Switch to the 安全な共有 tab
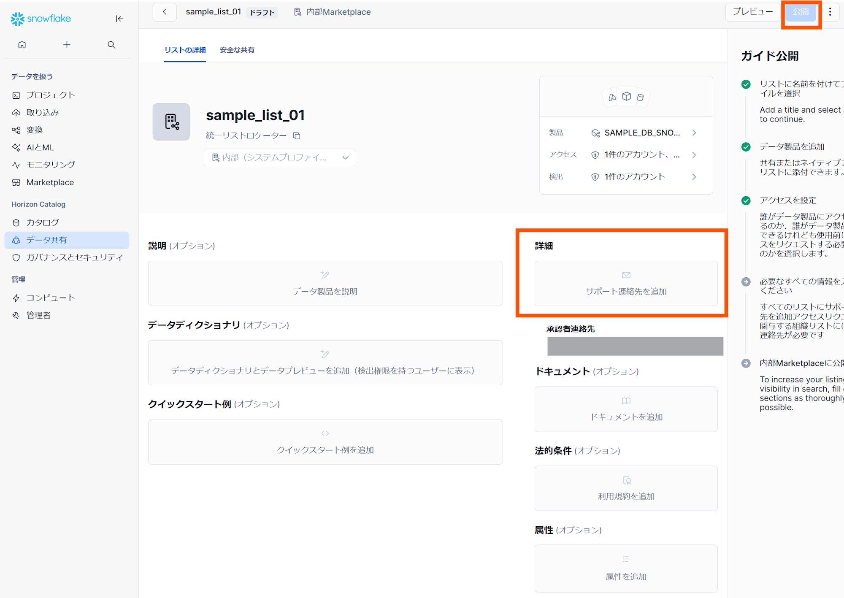844x598 pixels. tap(236, 50)
